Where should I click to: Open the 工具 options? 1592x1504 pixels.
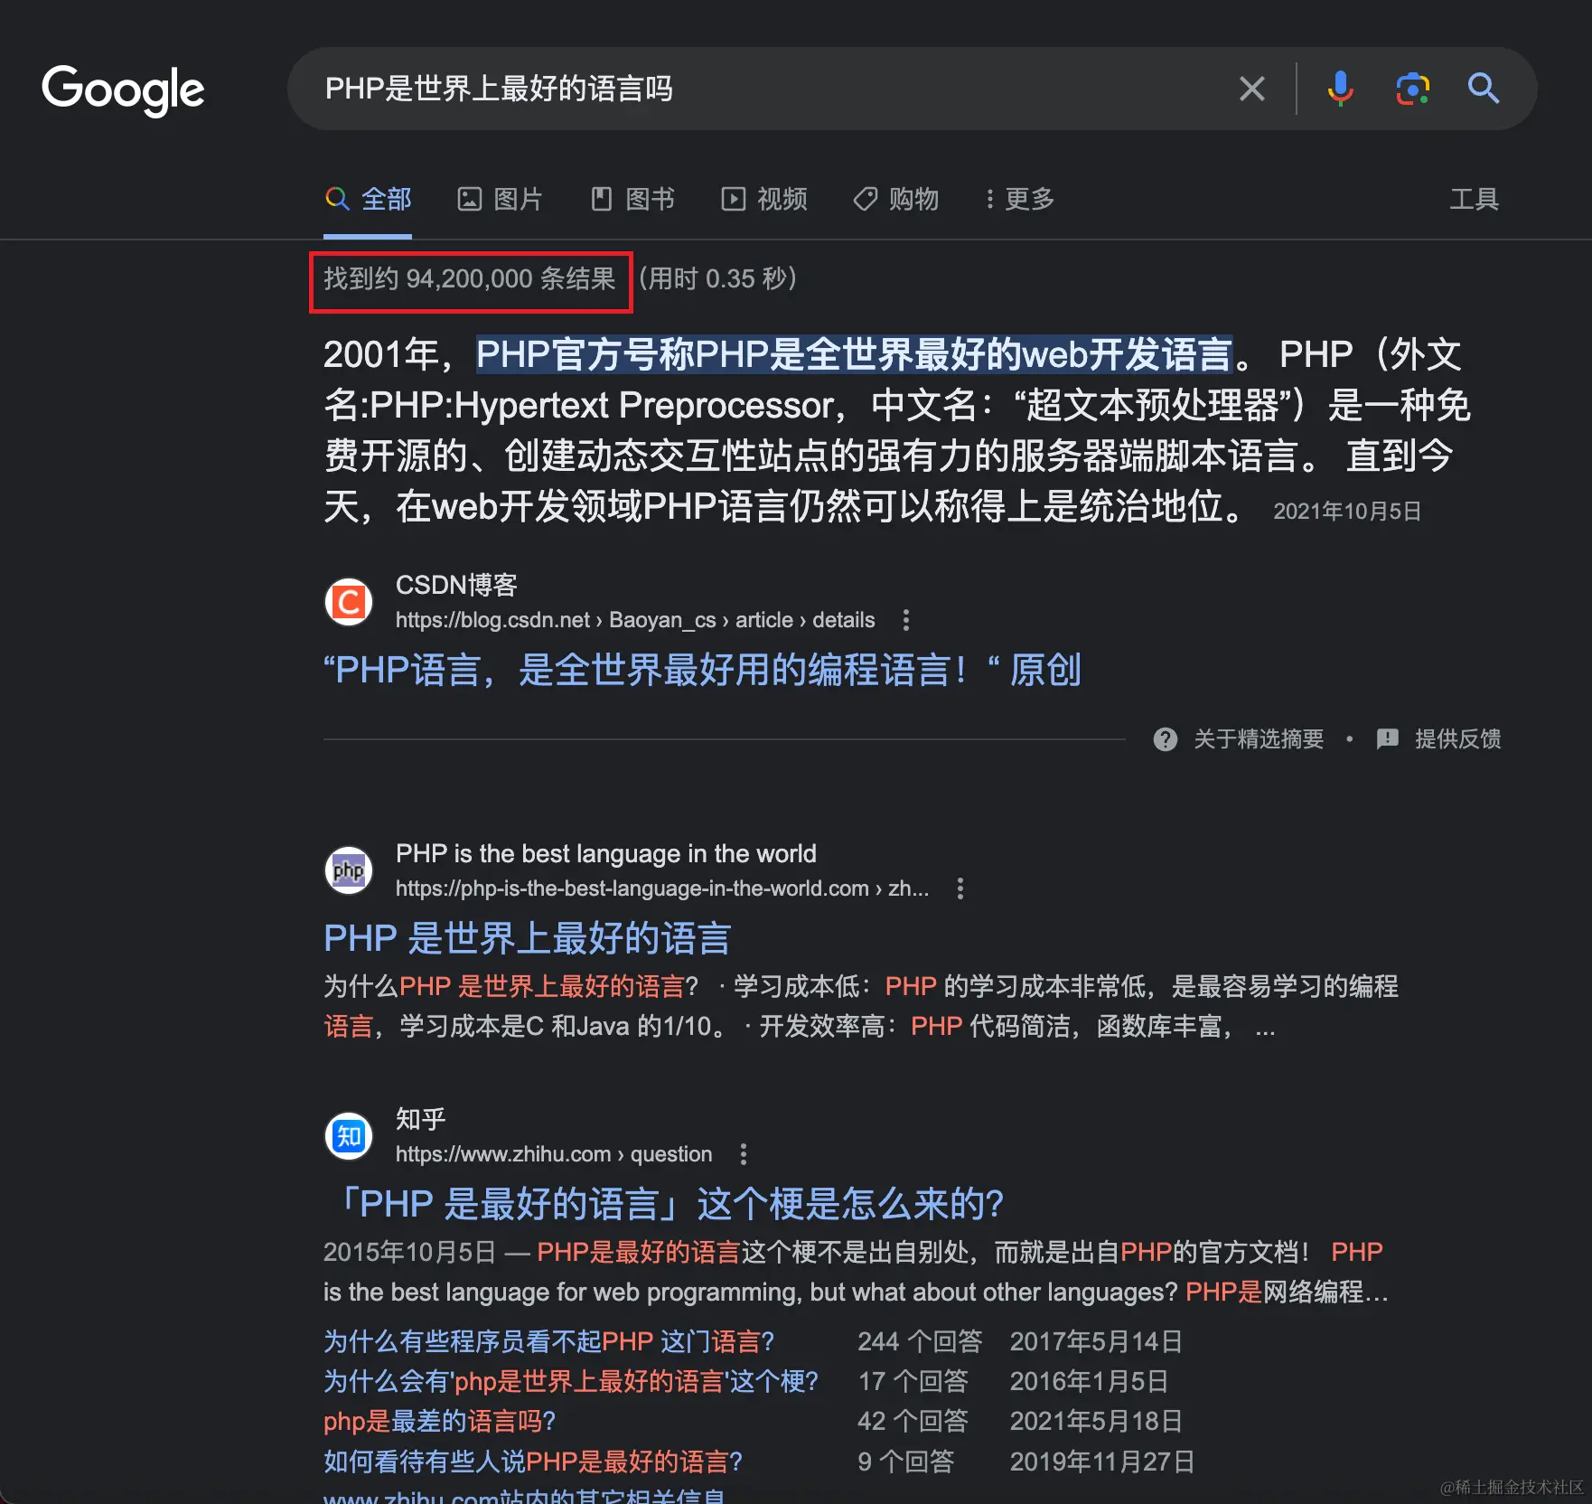coord(1475,199)
